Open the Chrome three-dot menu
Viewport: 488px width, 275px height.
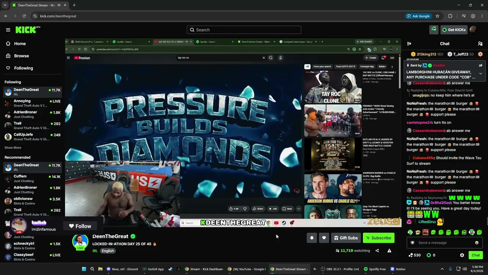coord(482,16)
